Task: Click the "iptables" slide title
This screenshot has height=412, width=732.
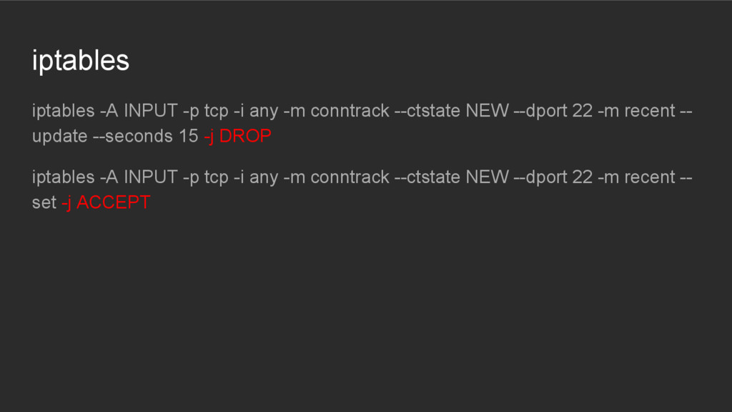Action: point(80,61)
